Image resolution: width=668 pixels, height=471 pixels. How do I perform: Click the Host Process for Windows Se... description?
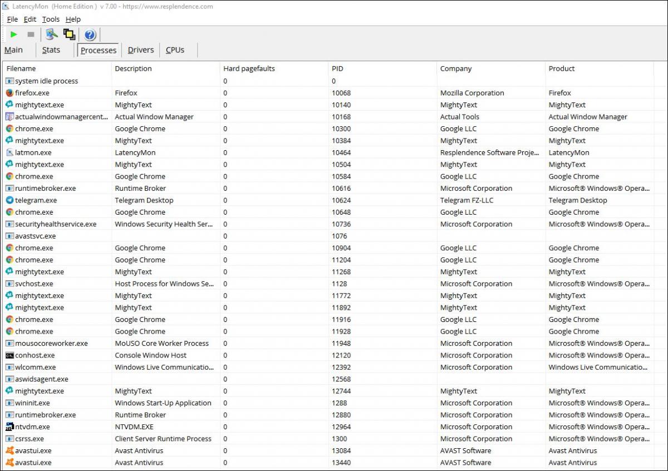pyautogui.click(x=164, y=284)
